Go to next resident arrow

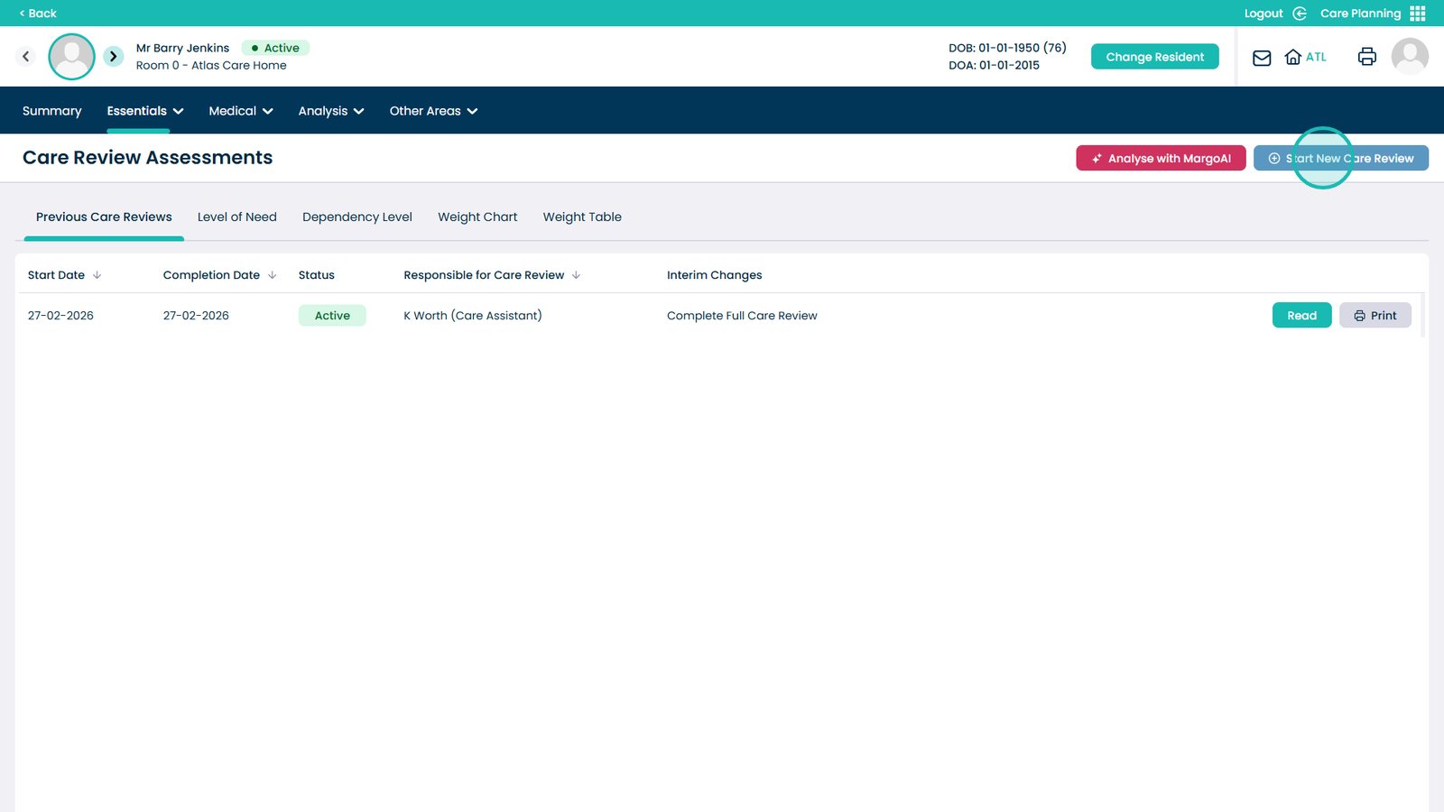[x=113, y=56]
